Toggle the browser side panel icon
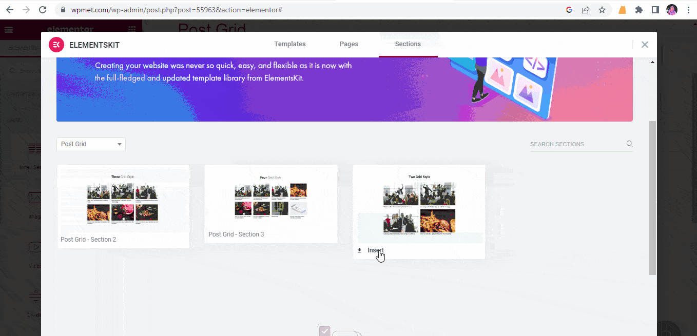 pos(655,10)
